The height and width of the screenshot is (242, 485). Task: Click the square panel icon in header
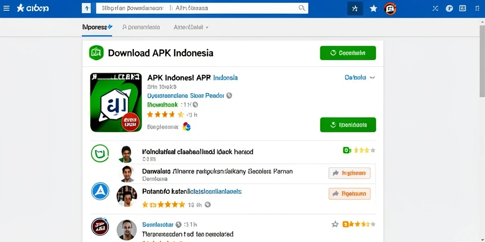(x=462, y=9)
